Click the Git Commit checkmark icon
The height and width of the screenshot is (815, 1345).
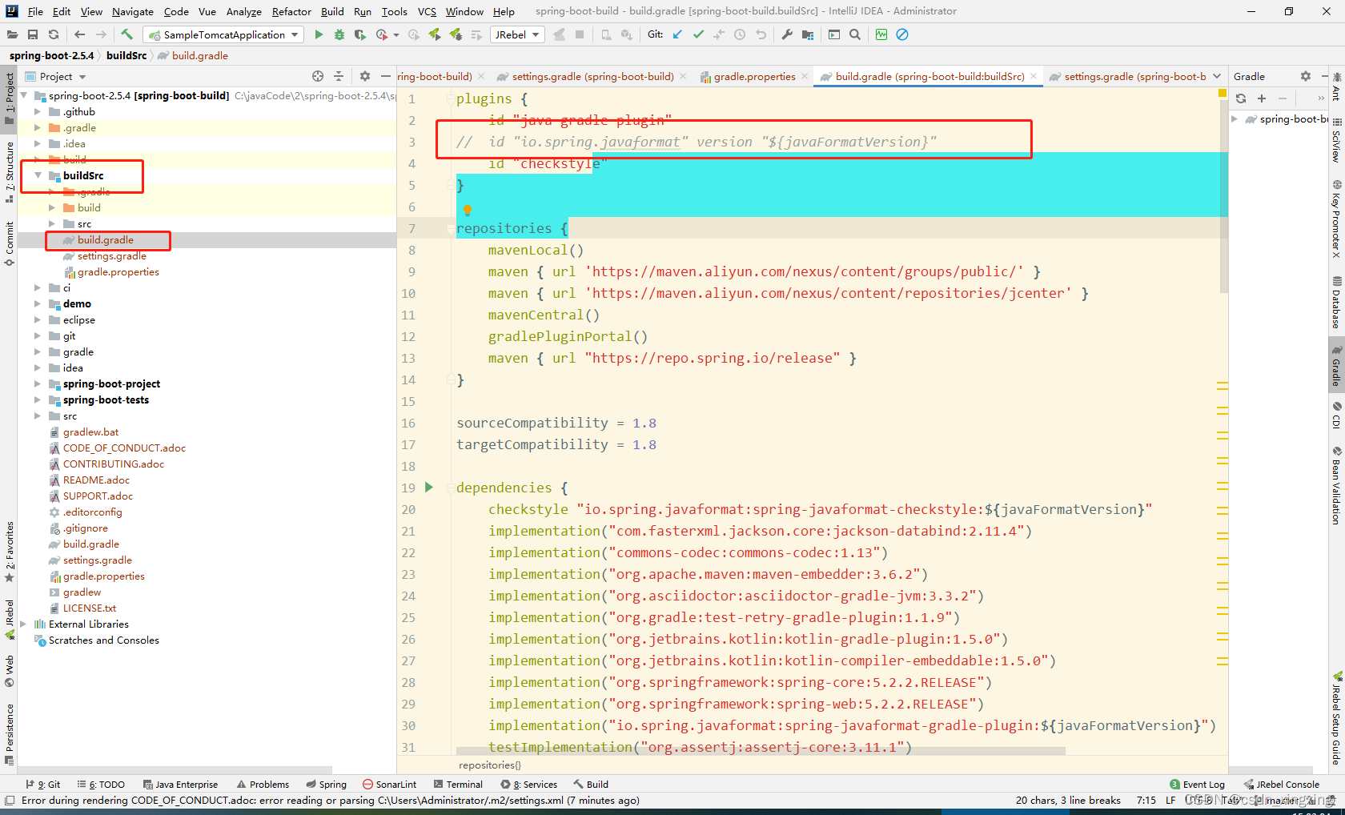698,34
